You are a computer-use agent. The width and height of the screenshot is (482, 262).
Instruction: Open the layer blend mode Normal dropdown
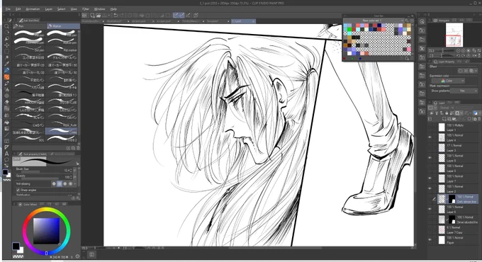pos(447,108)
